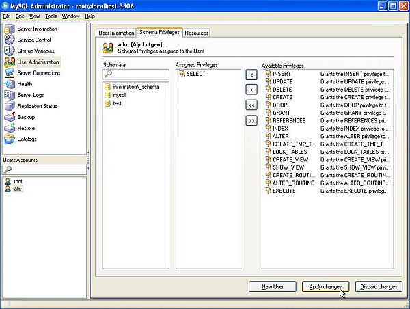Open Server Logs icon
The height and width of the screenshot is (309, 410).
point(10,95)
